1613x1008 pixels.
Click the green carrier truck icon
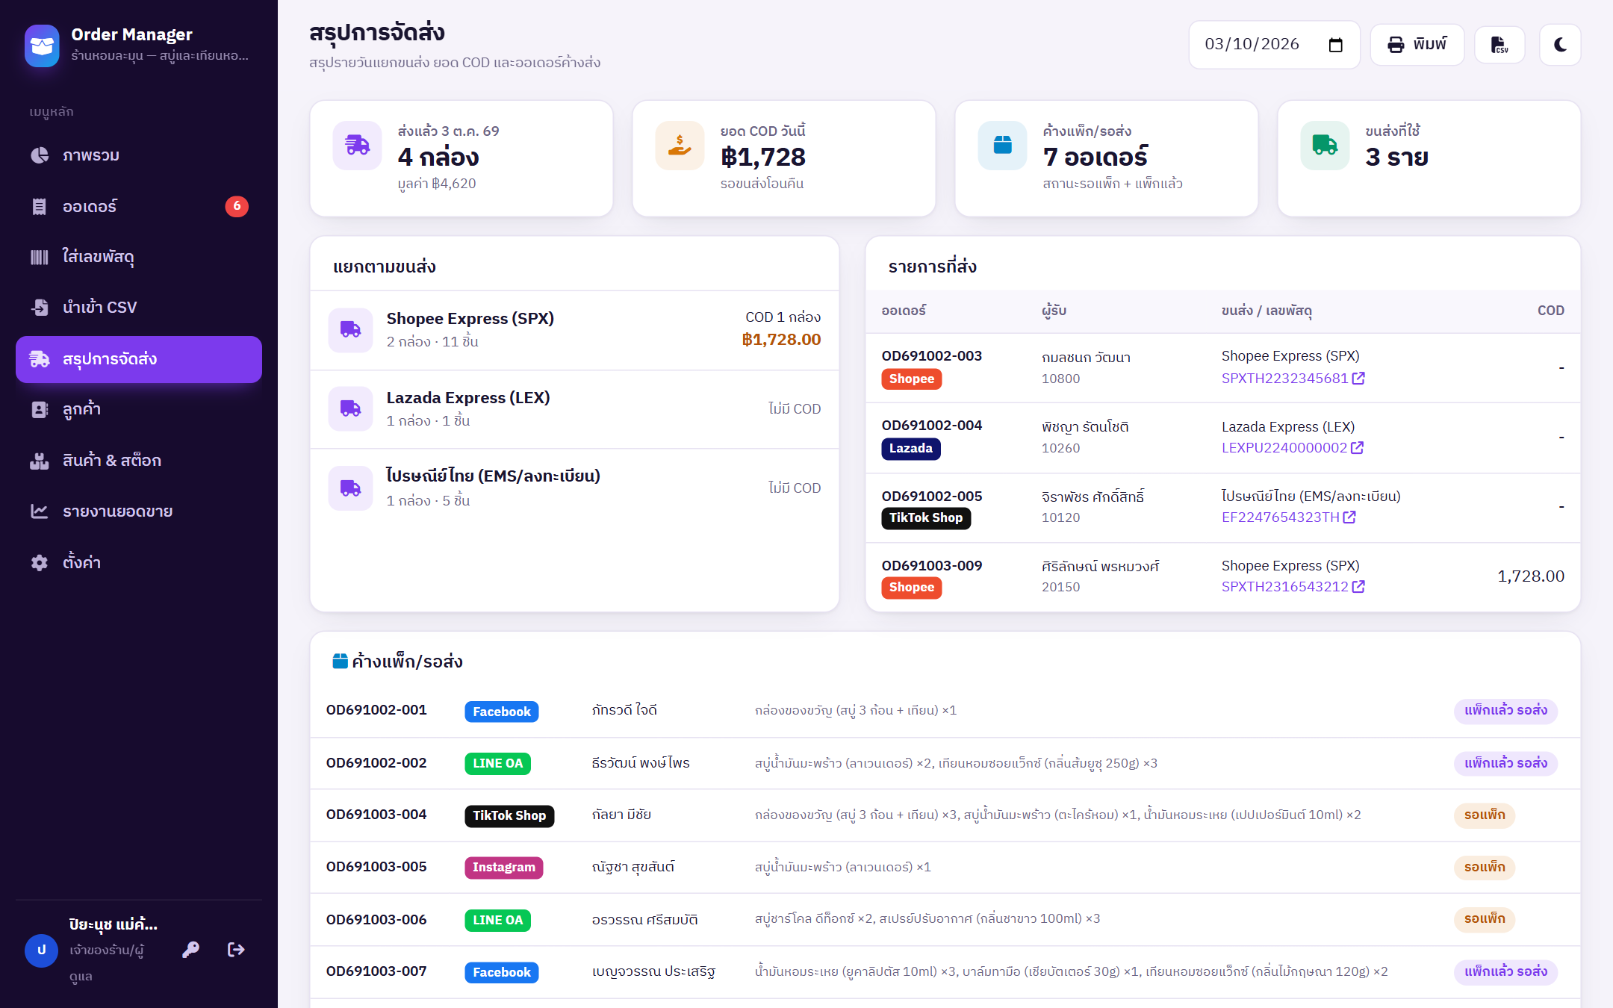[1325, 146]
